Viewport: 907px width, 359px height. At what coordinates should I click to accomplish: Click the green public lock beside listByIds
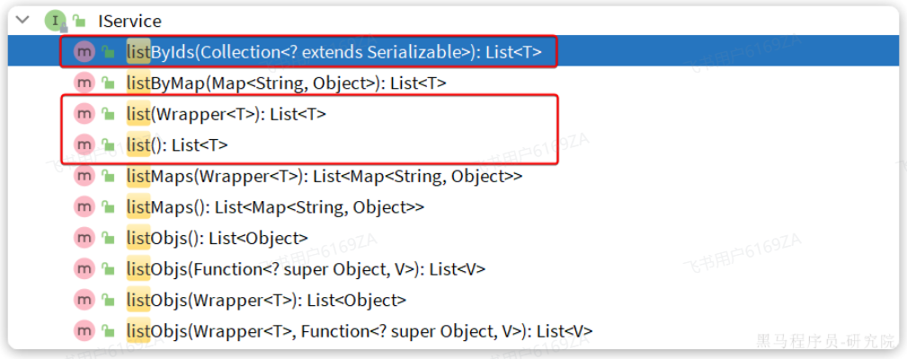click(x=108, y=51)
